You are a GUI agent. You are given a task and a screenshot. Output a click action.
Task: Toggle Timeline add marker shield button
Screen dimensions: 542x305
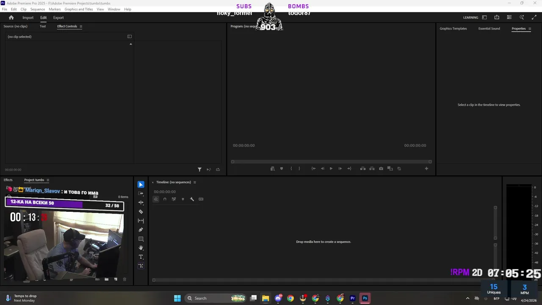tap(183, 199)
